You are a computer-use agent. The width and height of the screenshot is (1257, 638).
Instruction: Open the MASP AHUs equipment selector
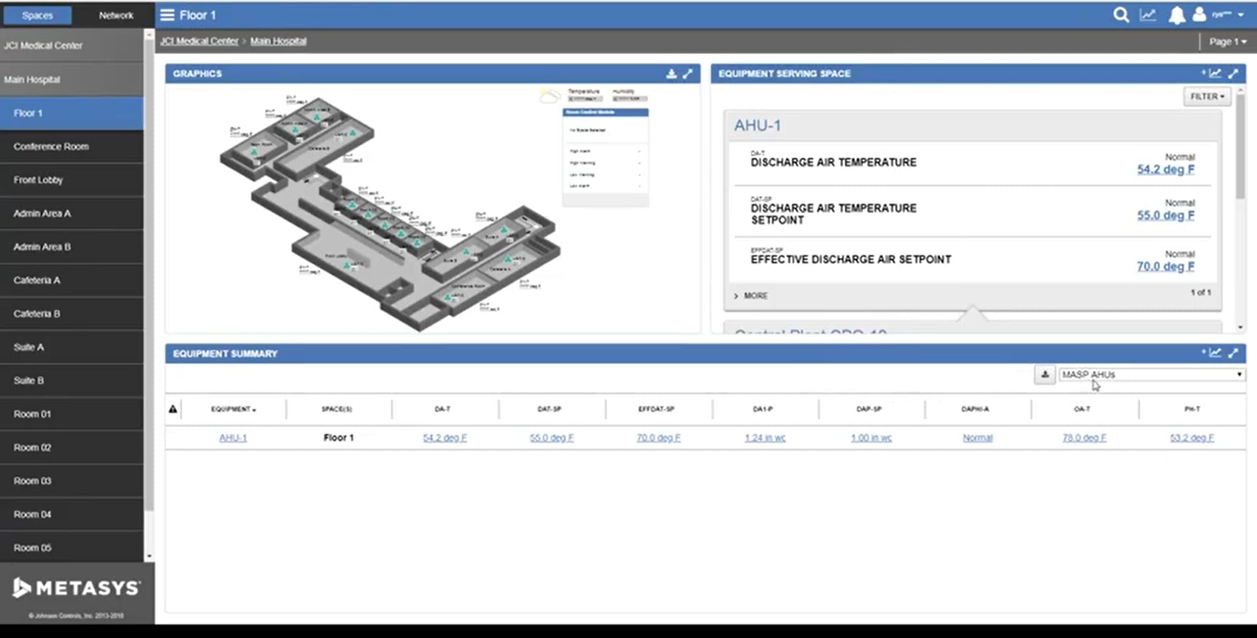(1152, 374)
